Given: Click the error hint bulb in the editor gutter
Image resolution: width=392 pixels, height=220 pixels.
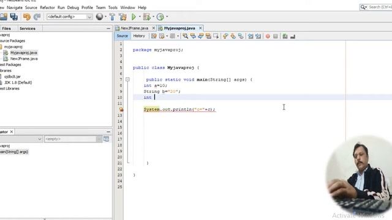Looking at the screenshot, I should coord(121,109).
